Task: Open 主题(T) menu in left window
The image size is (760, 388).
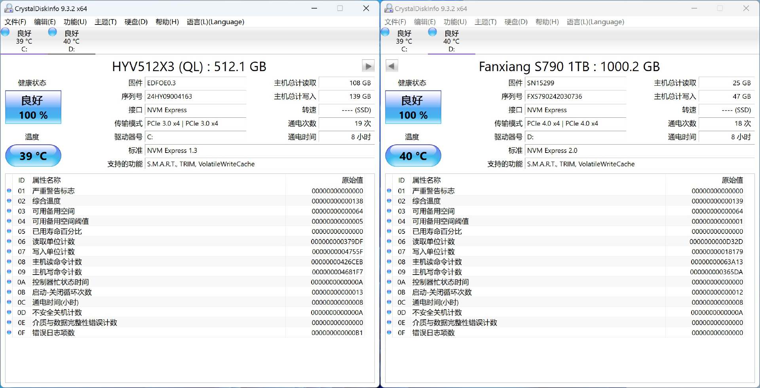Action: pyautogui.click(x=105, y=22)
